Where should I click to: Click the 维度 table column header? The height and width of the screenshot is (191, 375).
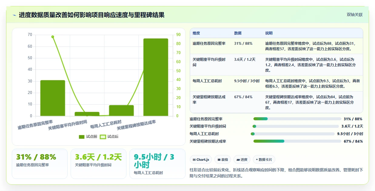coord(196,33)
